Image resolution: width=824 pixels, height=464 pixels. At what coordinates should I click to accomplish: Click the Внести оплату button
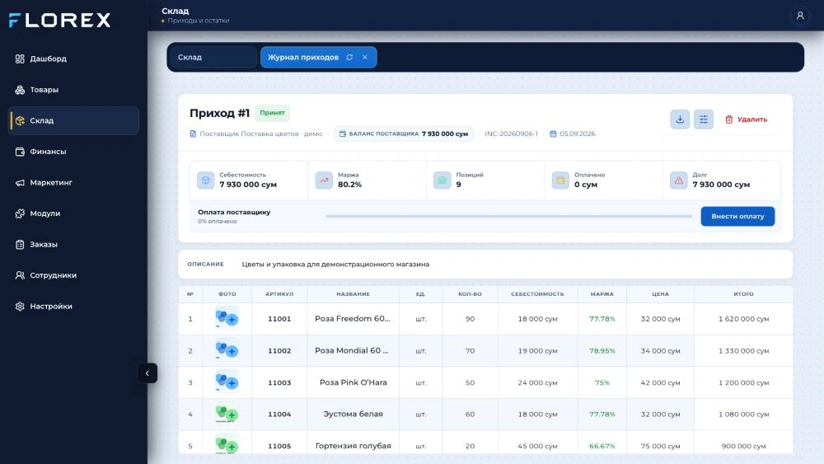[x=737, y=217]
